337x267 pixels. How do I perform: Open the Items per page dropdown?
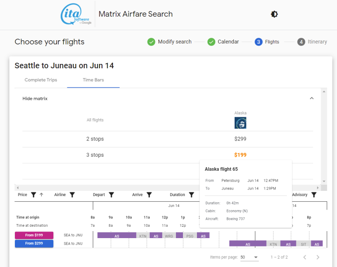click(x=249, y=257)
